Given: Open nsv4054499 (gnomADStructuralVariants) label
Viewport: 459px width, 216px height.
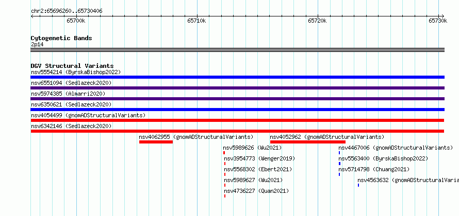Looking at the screenshot, I should pyautogui.click(x=88, y=115).
